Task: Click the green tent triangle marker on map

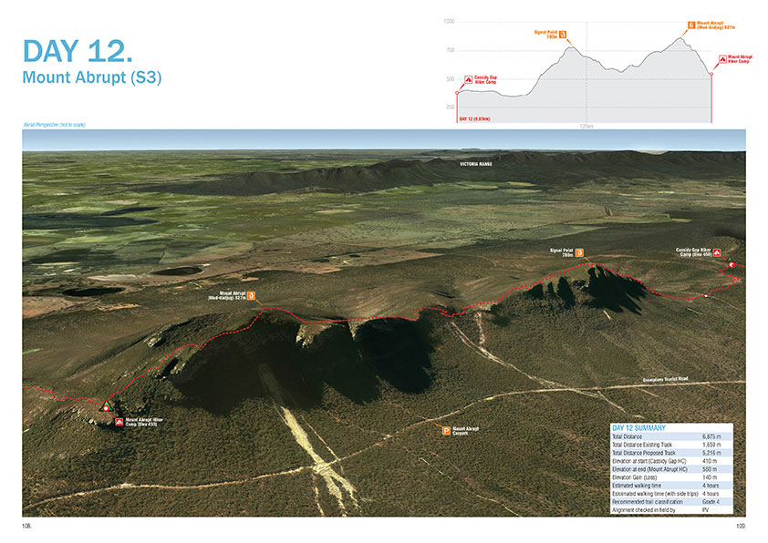Action: pyautogui.click(x=106, y=405)
